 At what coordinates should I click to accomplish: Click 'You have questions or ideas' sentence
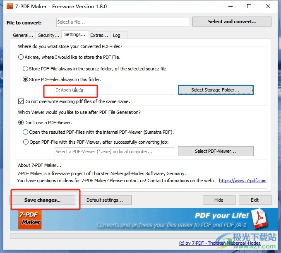click(115, 181)
